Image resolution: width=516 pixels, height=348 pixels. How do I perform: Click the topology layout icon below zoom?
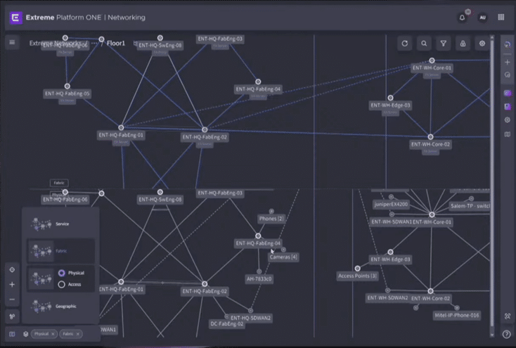[x=12, y=316]
